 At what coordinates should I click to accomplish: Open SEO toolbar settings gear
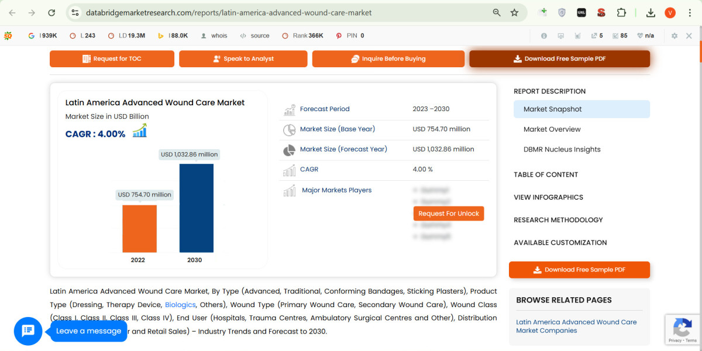coord(675,36)
